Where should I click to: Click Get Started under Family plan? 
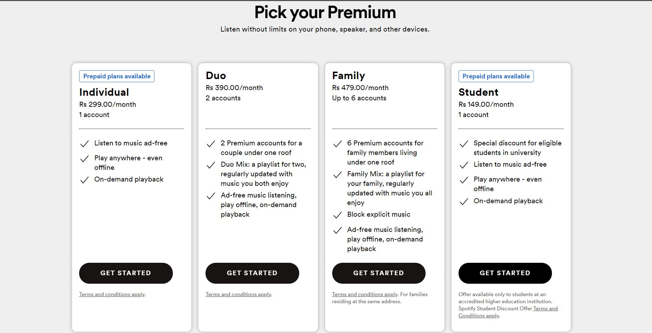tap(378, 273)
